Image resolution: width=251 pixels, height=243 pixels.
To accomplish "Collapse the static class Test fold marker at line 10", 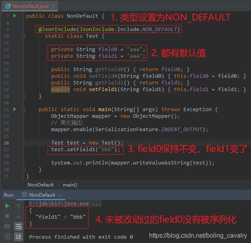I will [x=24, y=36].
